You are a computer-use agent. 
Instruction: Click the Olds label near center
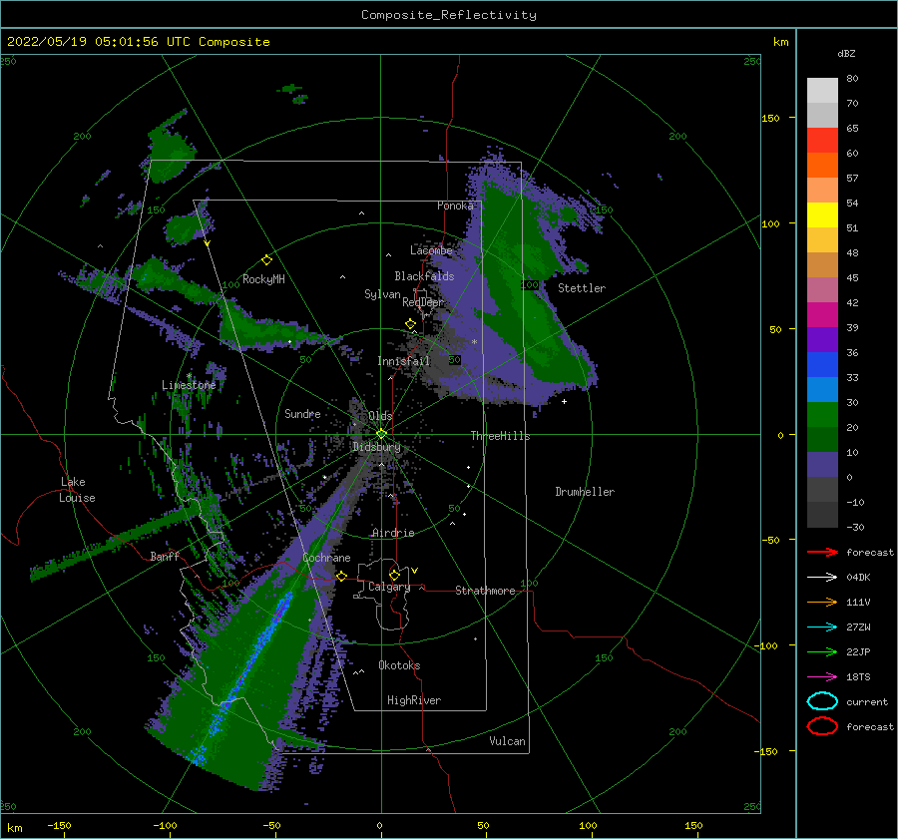380,416
